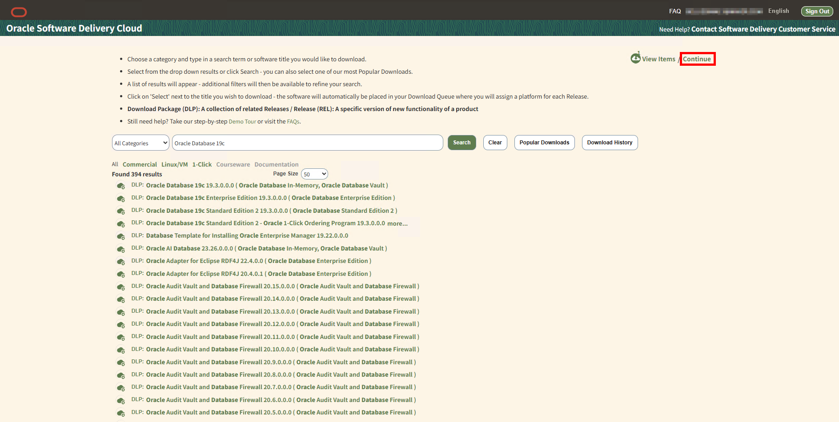
Task: Open Oracle Adapter for Eclipse RDF4J 20.4.0.1 title
Action: tap(259, 274)
